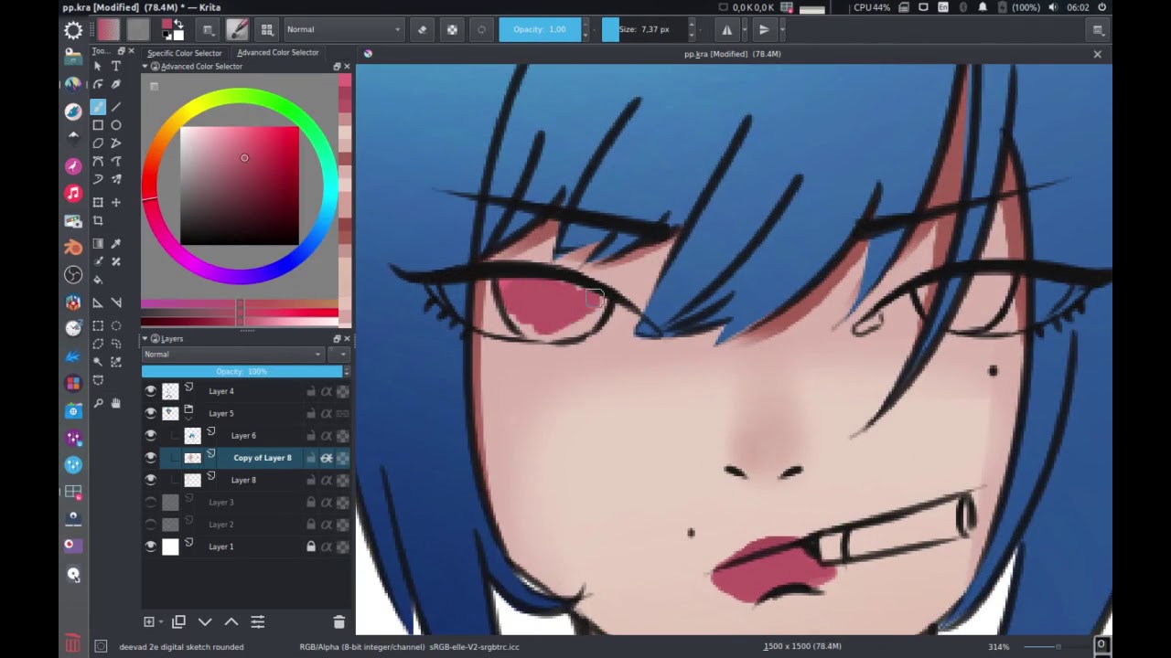Switch to the Specific Color Selector tab
Screen dimensions: 1171x658
click(x=184, y=53)
